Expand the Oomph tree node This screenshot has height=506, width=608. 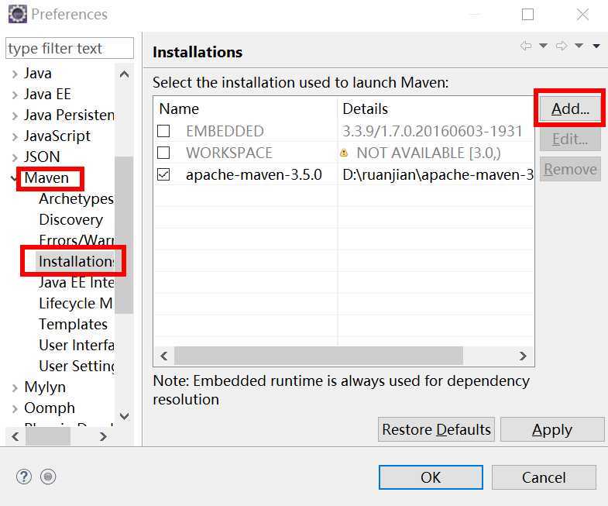point(15,408)
